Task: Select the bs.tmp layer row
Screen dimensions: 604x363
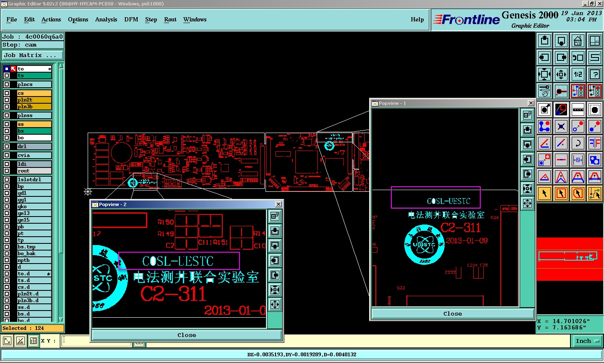Action: 34,247
